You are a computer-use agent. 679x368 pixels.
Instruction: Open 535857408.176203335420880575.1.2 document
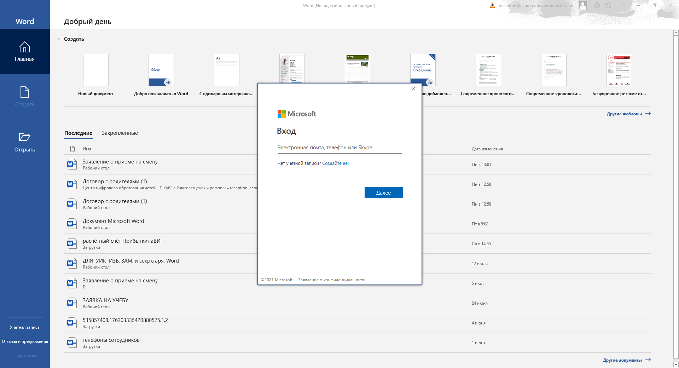point(357,323)
